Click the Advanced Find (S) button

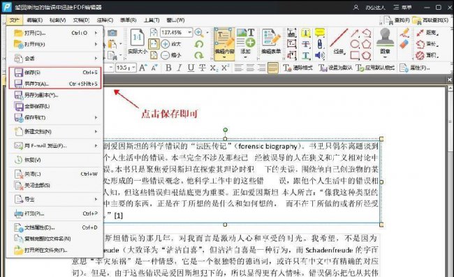[430, 20]
